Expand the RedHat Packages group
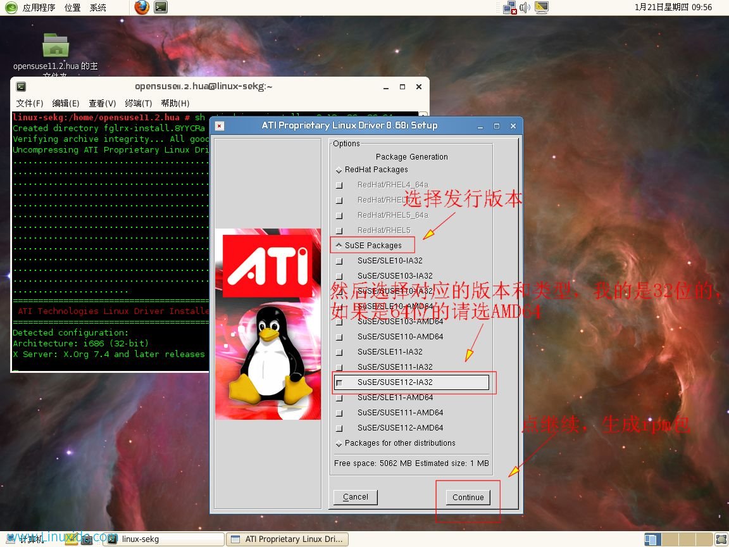 339,170
